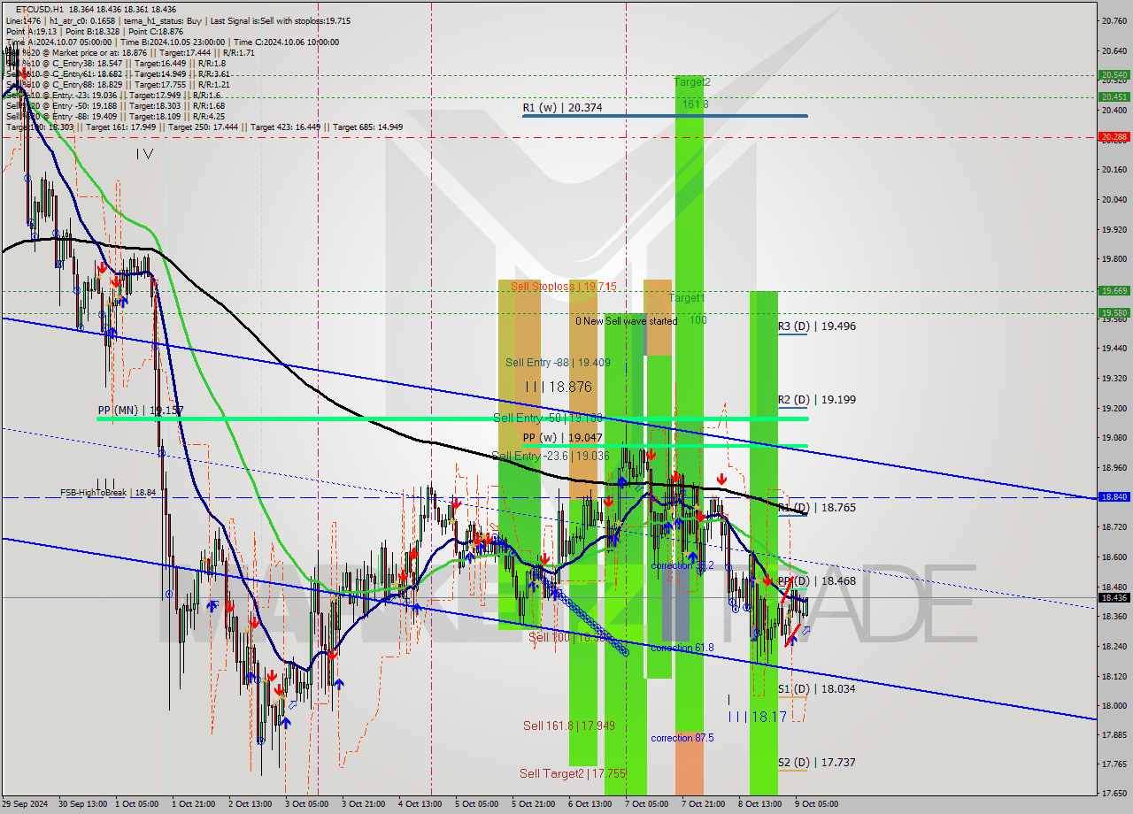Screen dimensions: 1133x814
Task: Click the 8 Oct 13:00 time label
Action: click(759, 804)
